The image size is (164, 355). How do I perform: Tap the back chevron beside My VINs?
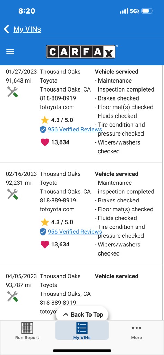click(x=7, y=29)
